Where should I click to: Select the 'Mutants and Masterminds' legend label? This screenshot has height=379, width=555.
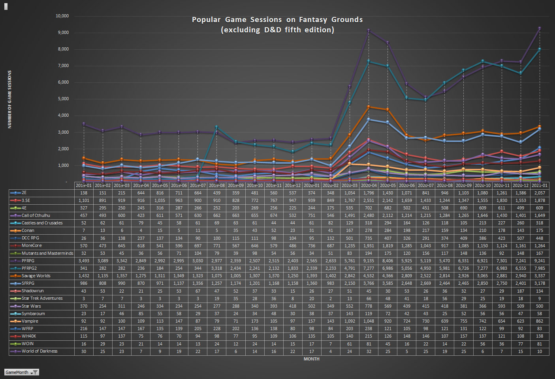point(47,253)
